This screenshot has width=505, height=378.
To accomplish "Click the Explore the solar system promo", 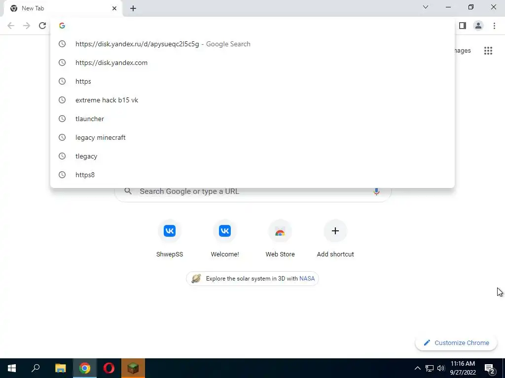I will [x=252, y=279].
